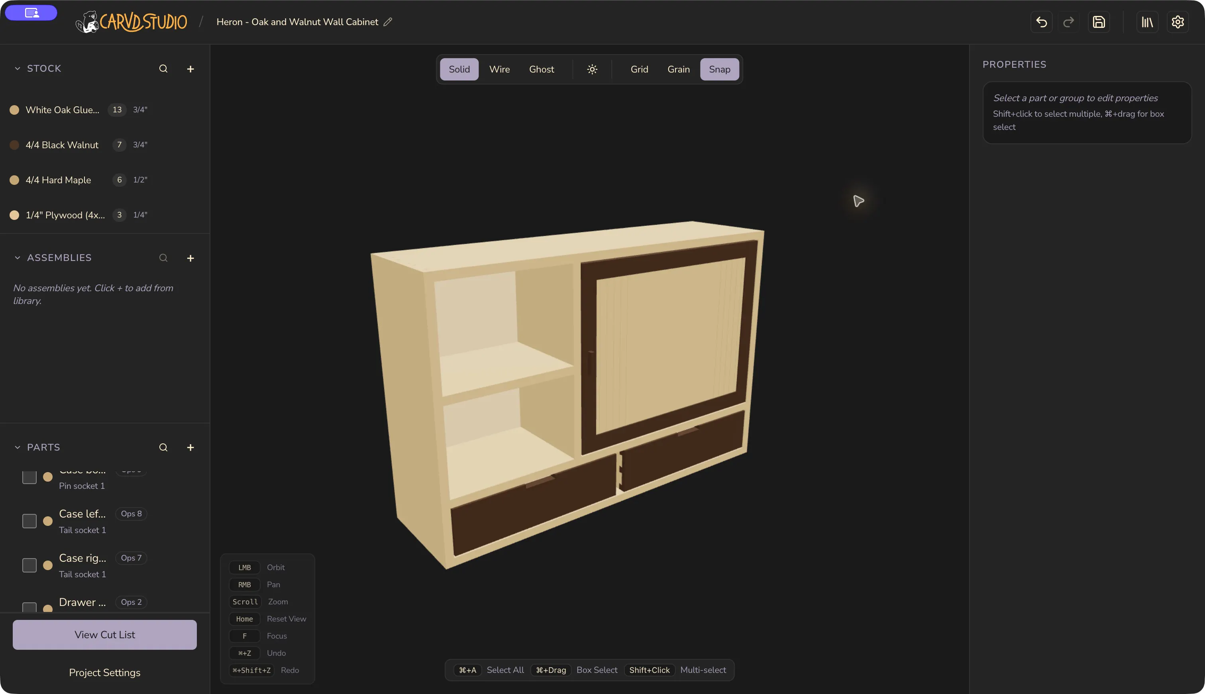This screenshot has height=694, width=1205.
Task: Add new part with plus icon
Action: coord(190,447)
